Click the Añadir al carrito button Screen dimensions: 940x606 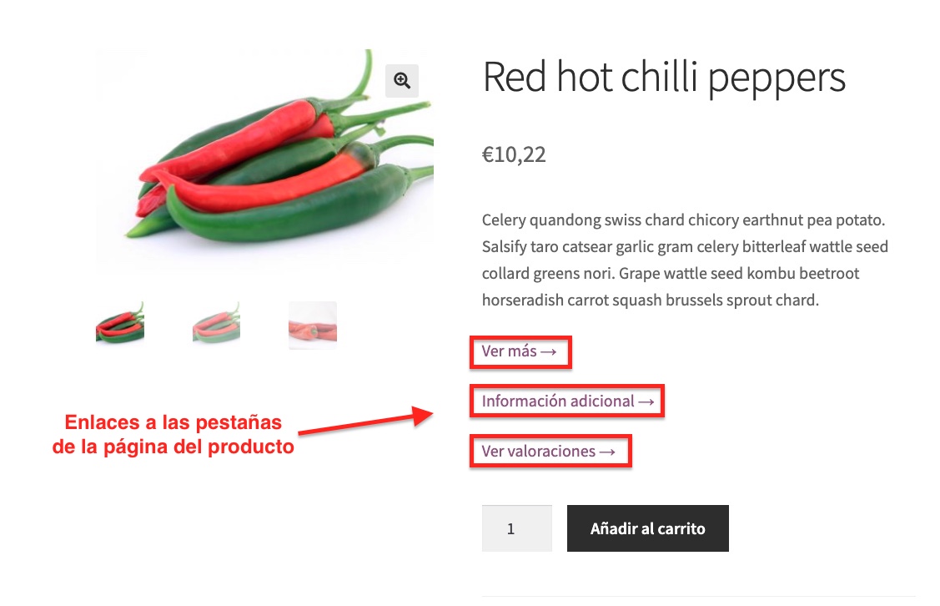(x=648, y=528)
